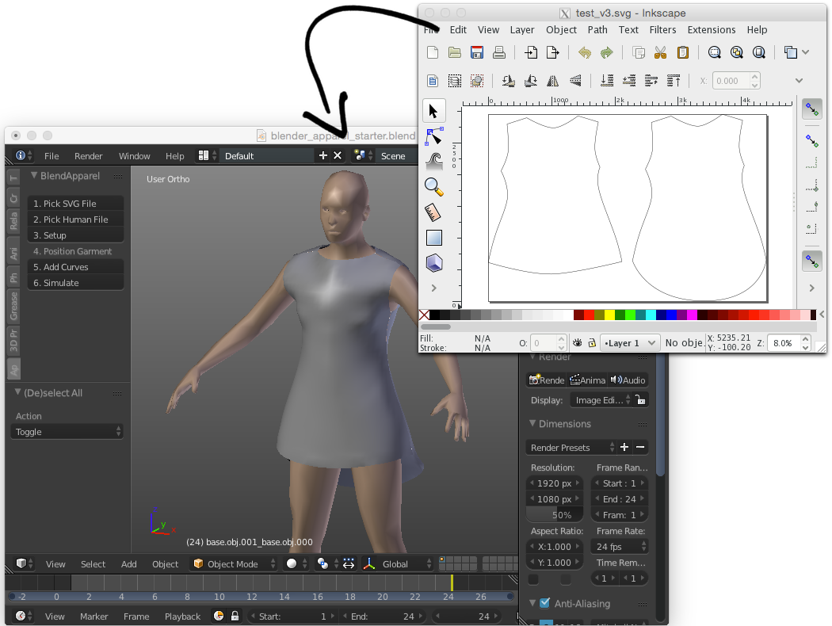Click the 'Pick SVG File' button

click(x=75, y=204)
